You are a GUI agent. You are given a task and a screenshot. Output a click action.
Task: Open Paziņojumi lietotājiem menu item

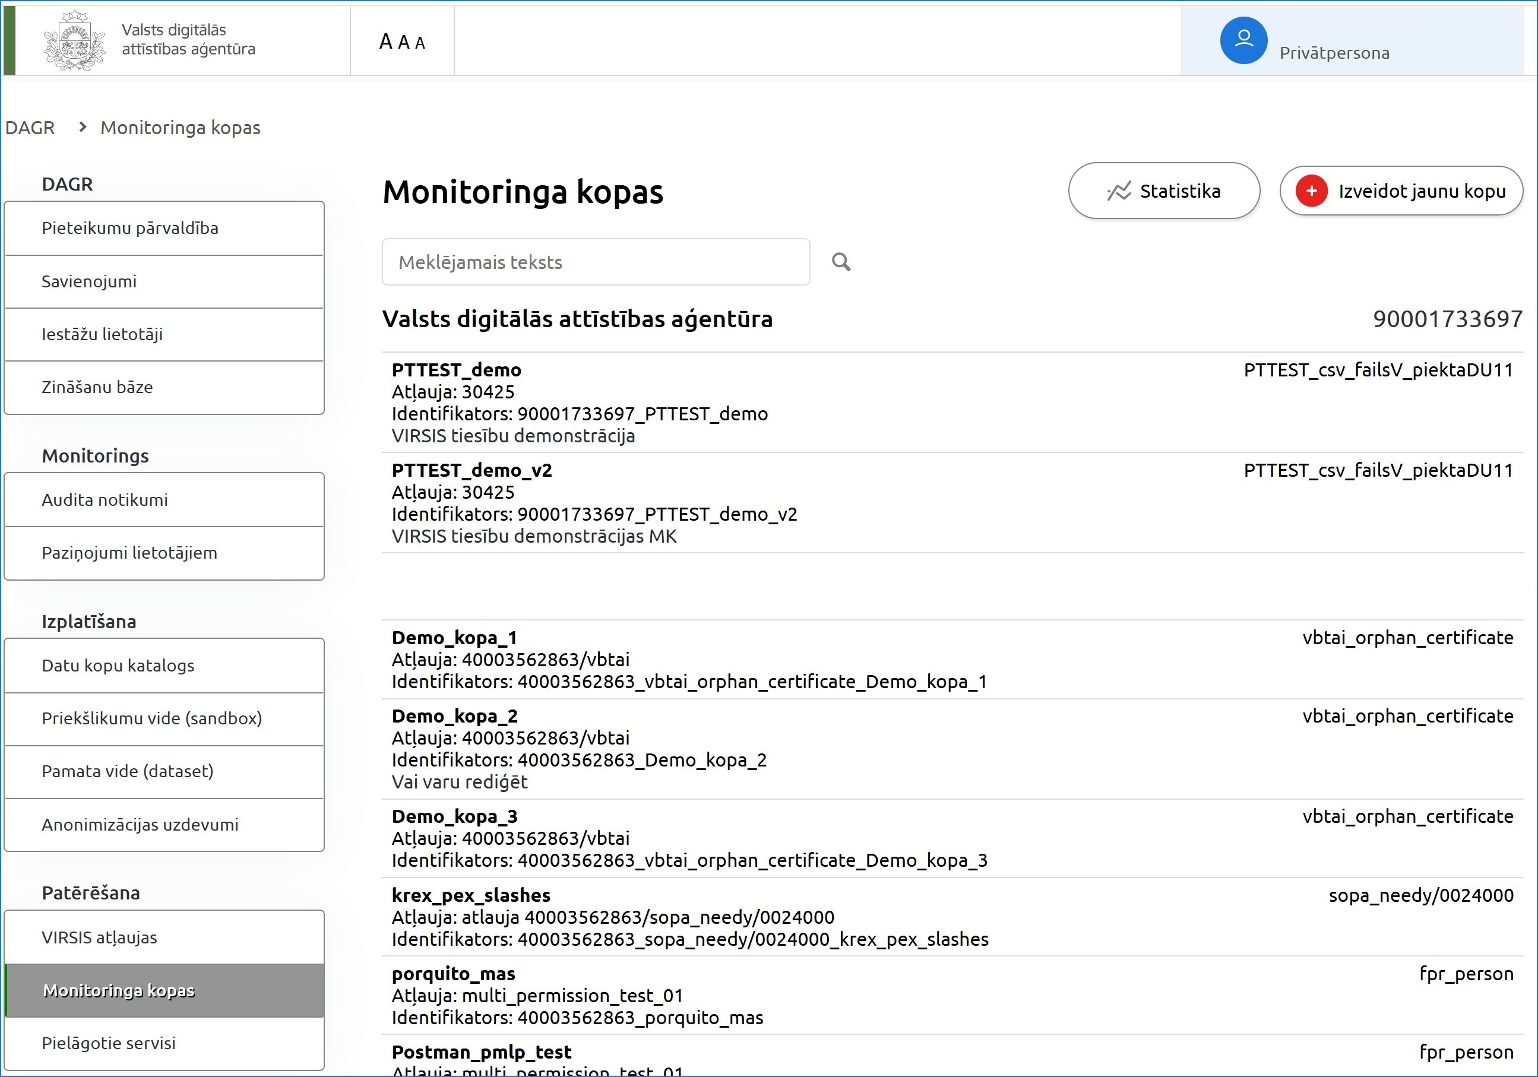tap(164, 553)
